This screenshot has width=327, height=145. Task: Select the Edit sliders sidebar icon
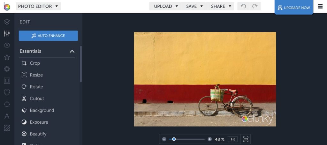(7, 33)
